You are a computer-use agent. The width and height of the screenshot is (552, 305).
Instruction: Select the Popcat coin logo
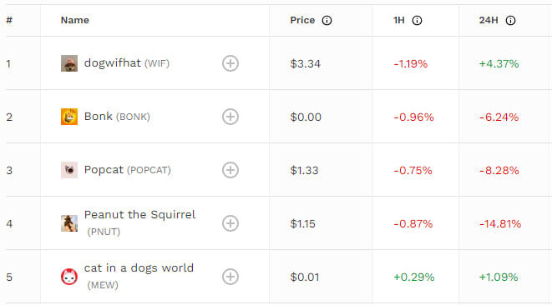click(x=69, y=170)
